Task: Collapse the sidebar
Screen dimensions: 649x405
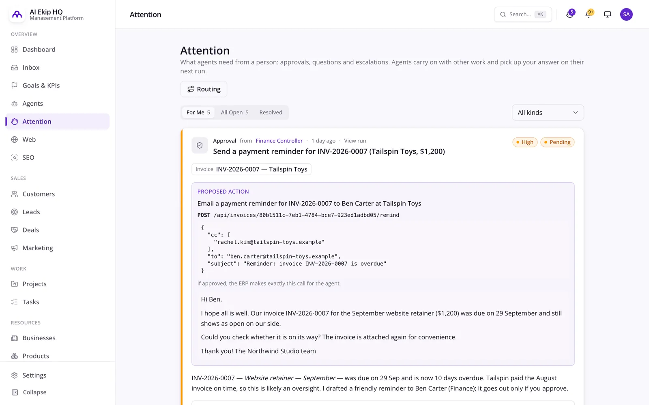Action: point(29,392)
